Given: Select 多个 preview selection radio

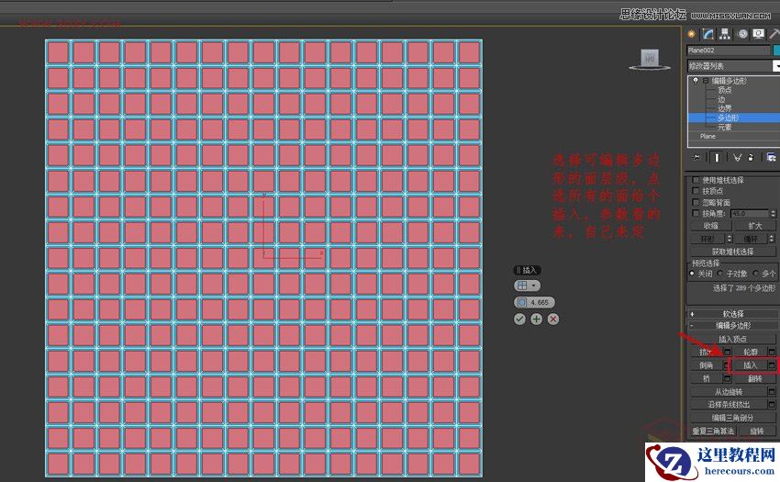Looking at the screenshot, I should tap(755, 274).
